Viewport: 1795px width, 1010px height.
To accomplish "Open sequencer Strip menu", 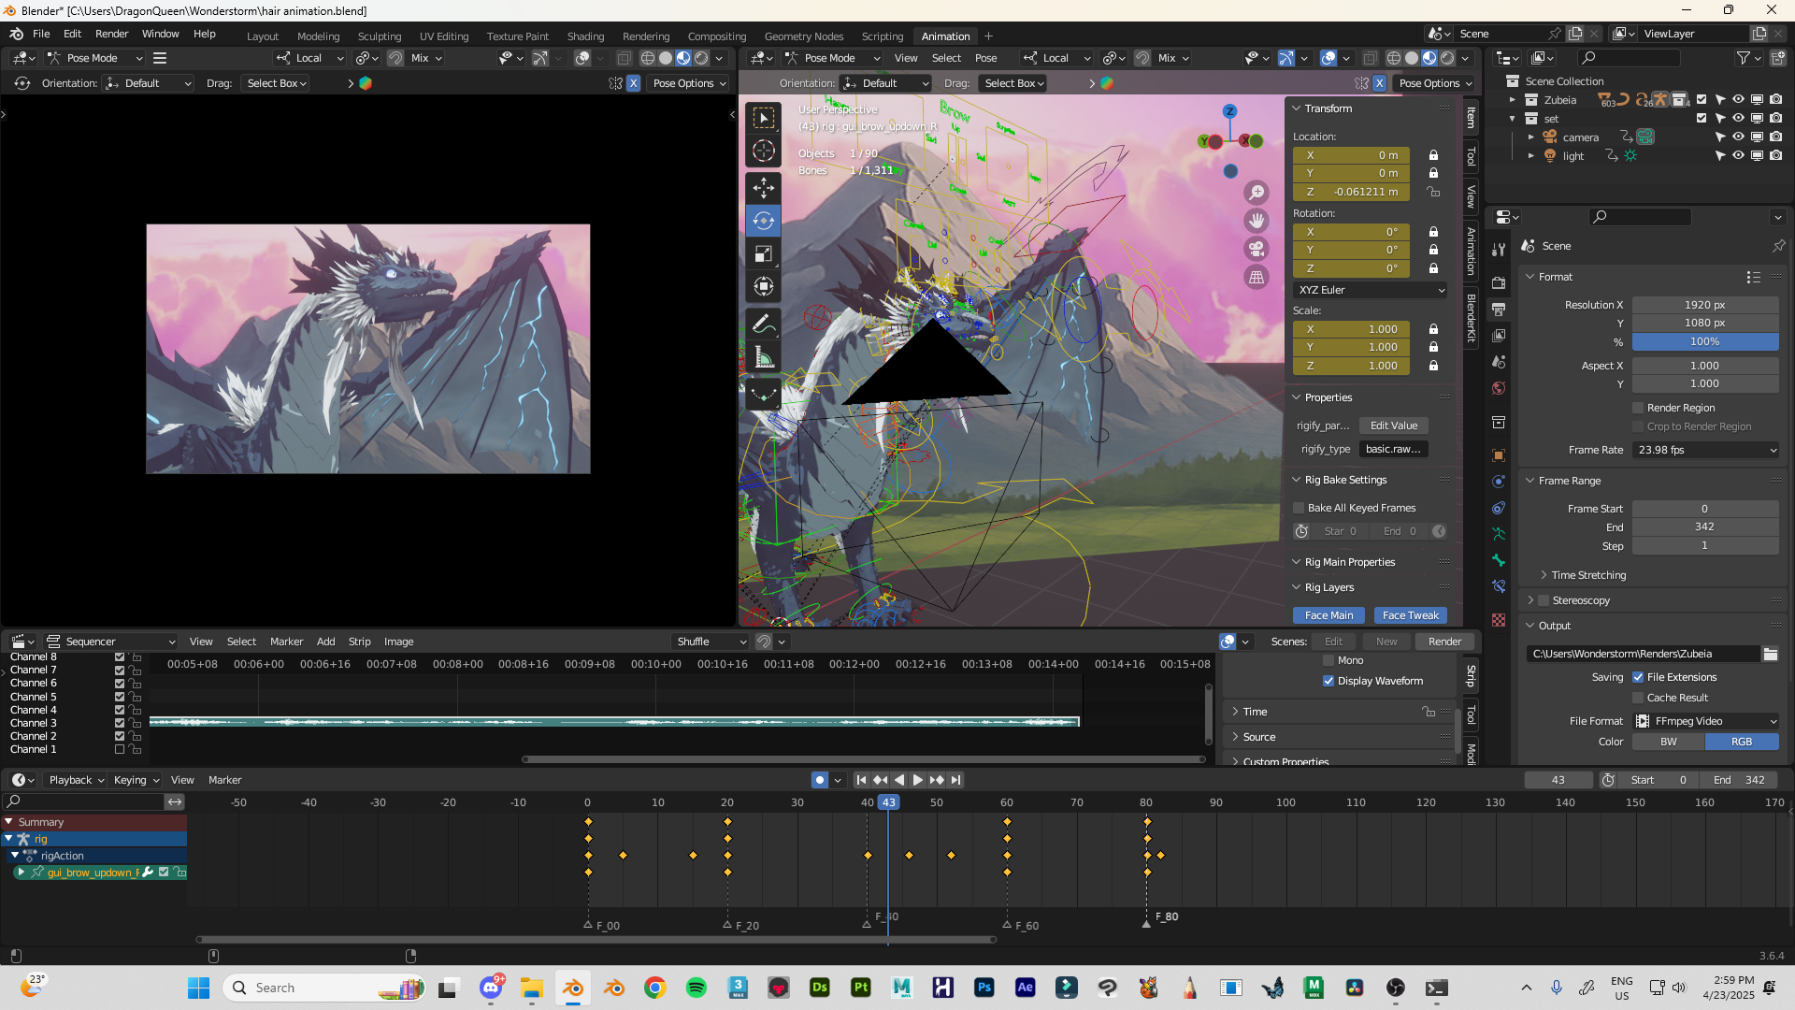I will tap(359, 642).
